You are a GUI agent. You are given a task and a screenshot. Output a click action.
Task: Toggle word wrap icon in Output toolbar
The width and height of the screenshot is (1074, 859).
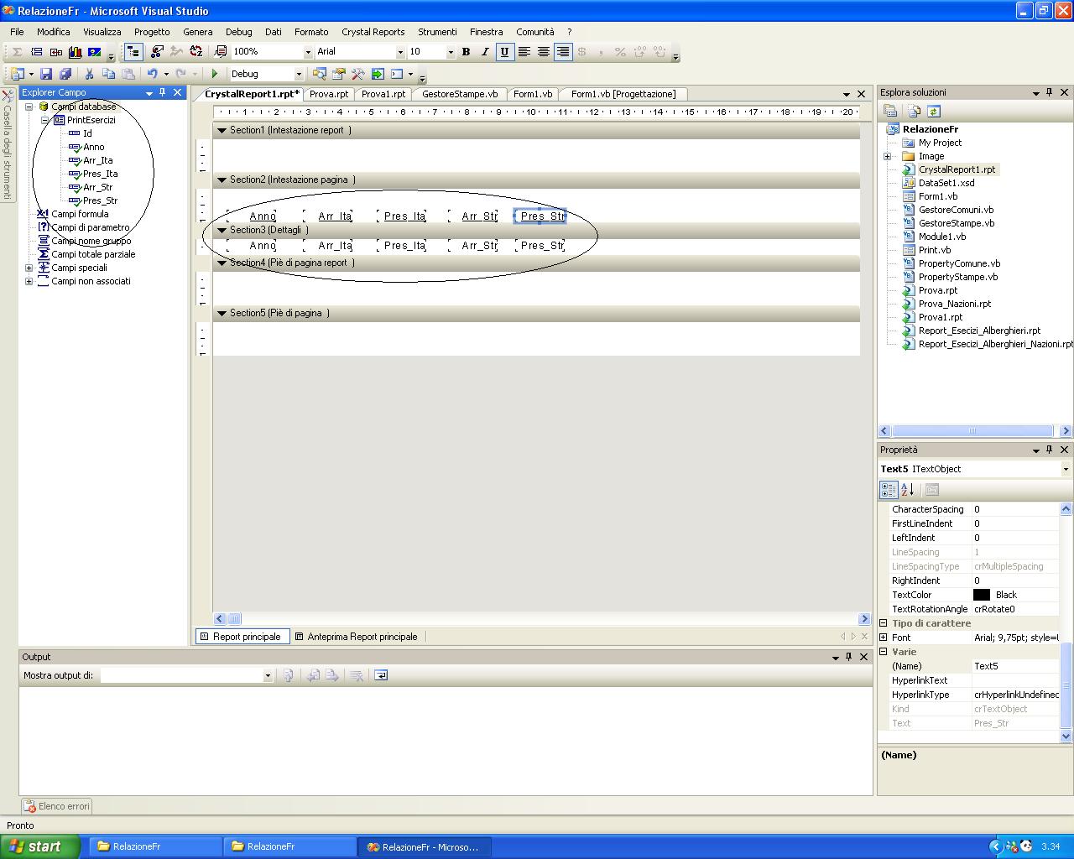point(381,675)
